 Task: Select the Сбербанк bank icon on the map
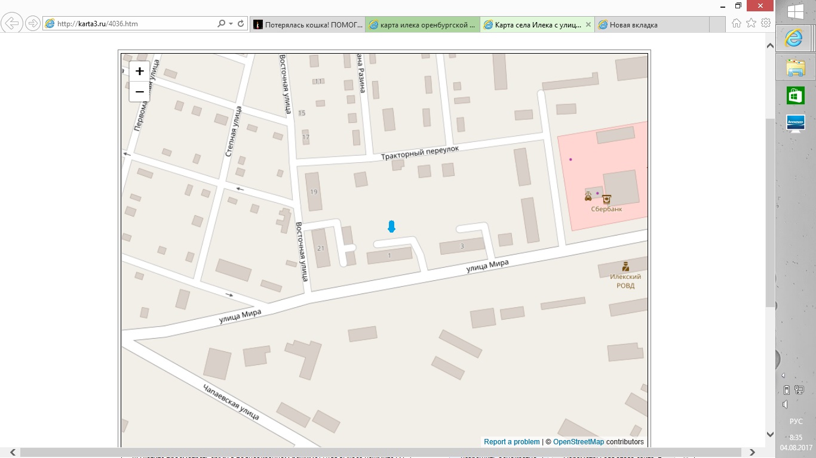coord(607,199)
